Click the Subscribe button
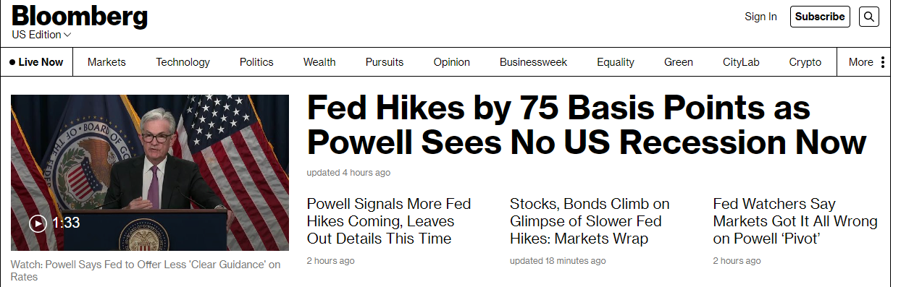The width and height of the screenshot is (901, 287). 820,17
